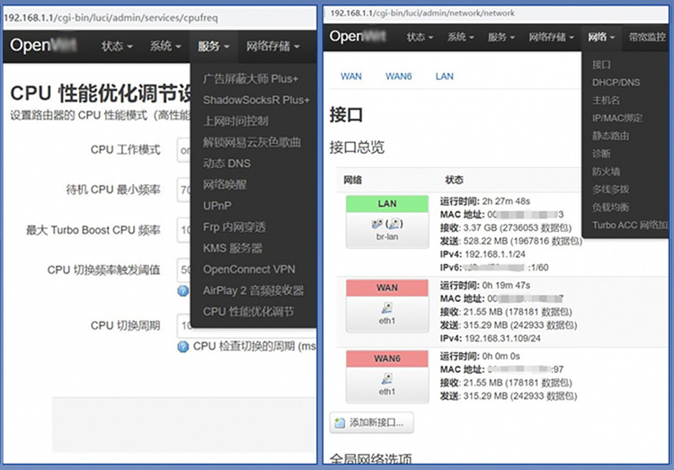This screenshot has height=470, width=674.
Task: Select DHCP/DNS in the network menu
Action: click(616, 83)
